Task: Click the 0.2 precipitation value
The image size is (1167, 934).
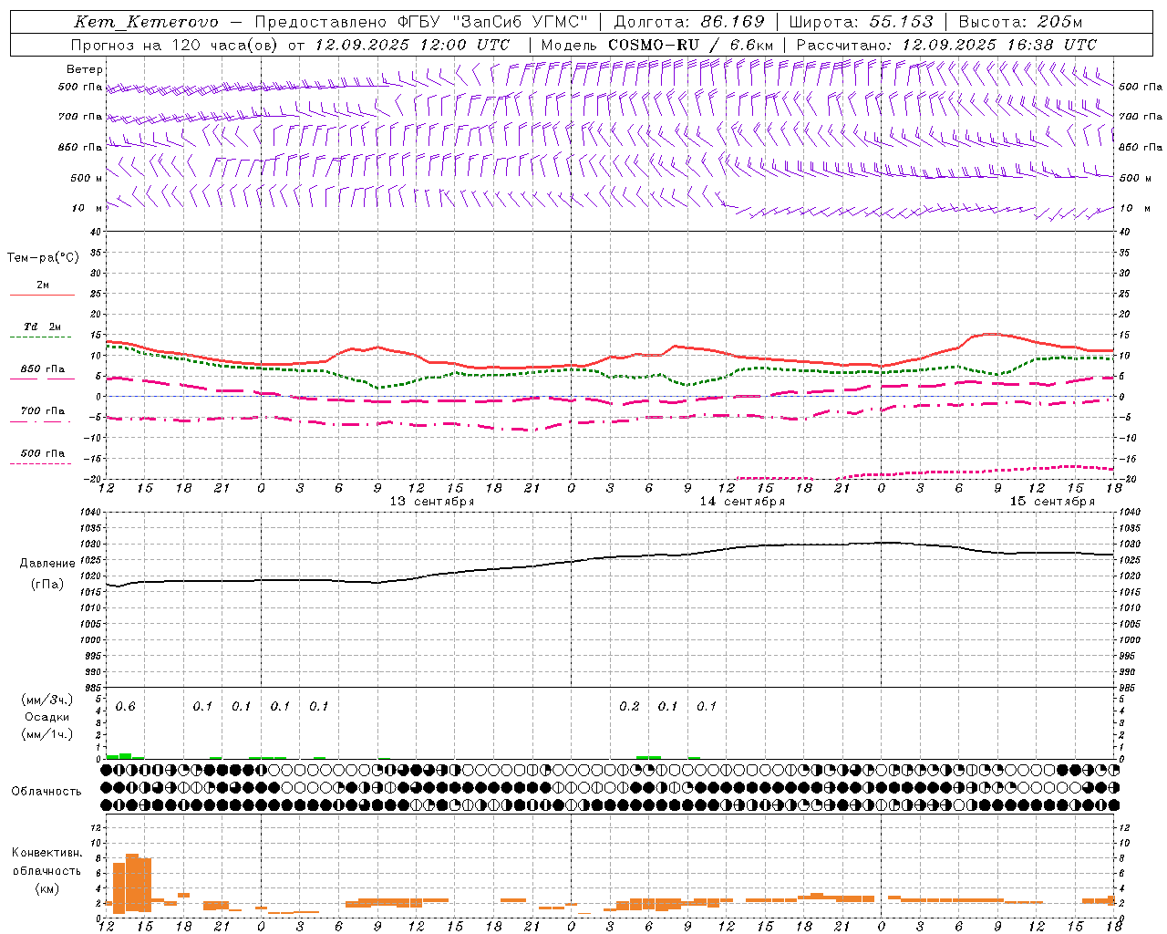Action: (629, 707)
